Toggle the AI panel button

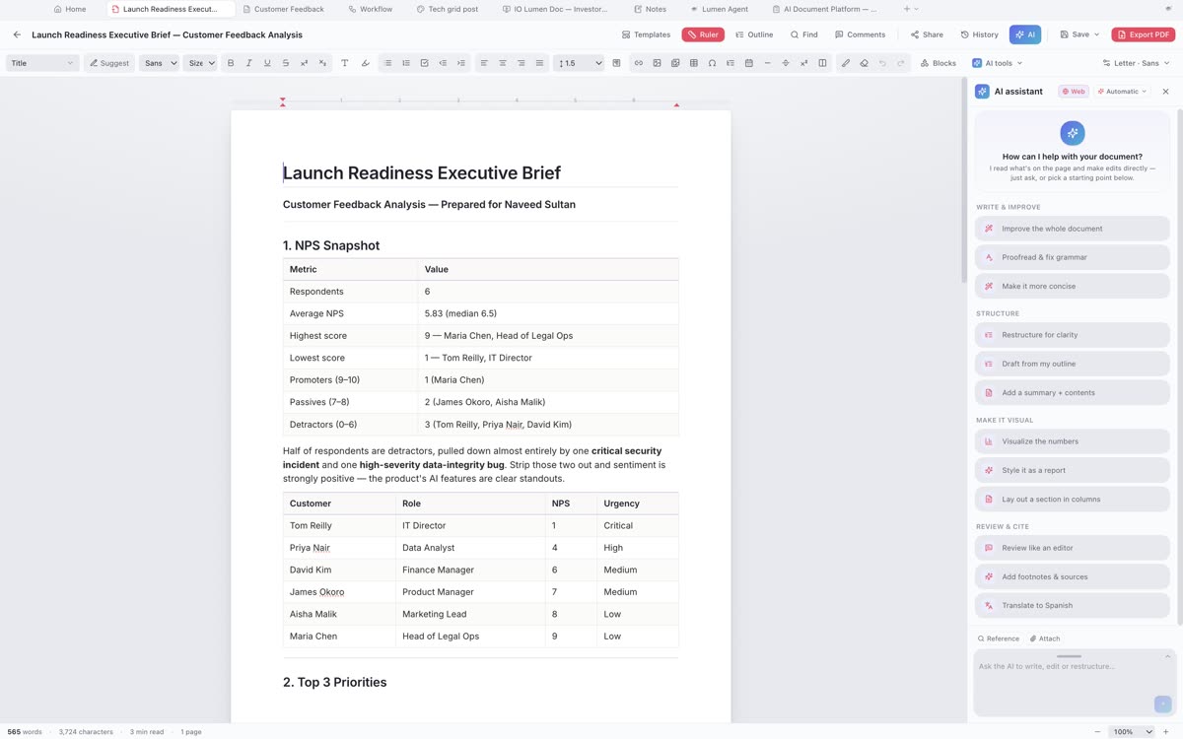point(1025,34)
